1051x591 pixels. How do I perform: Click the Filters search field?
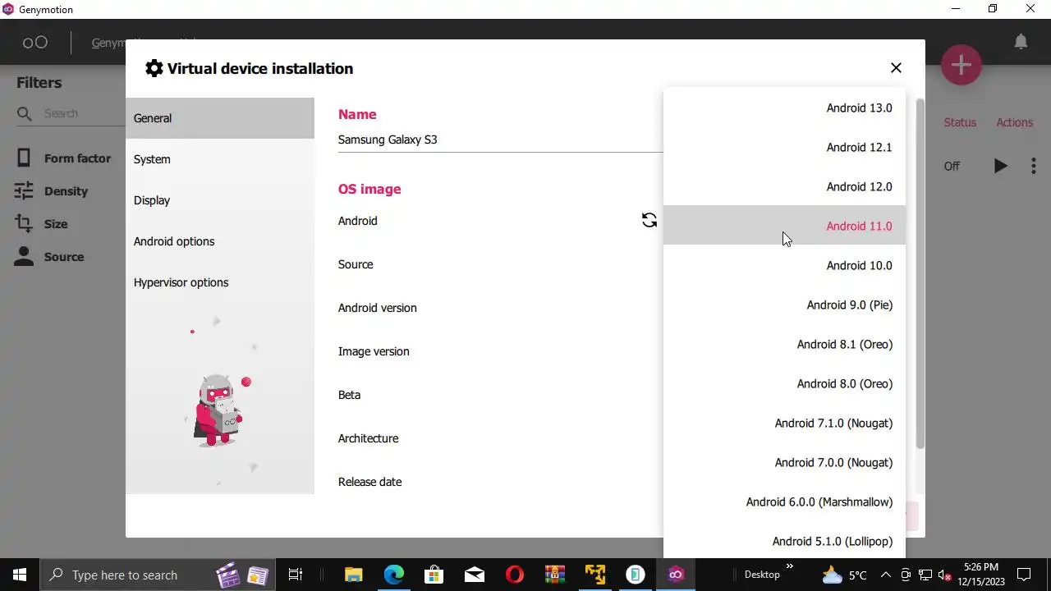(70, 113)
